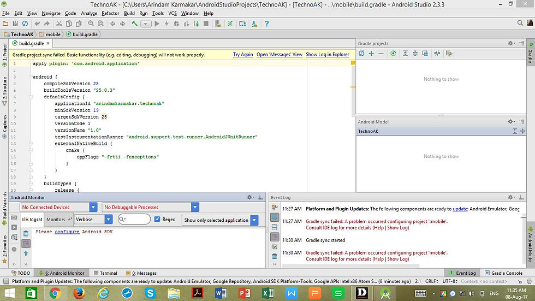Click Collapse All icon in Gradle panel
This screenshot has height=301, width=535.
(415, 53)
